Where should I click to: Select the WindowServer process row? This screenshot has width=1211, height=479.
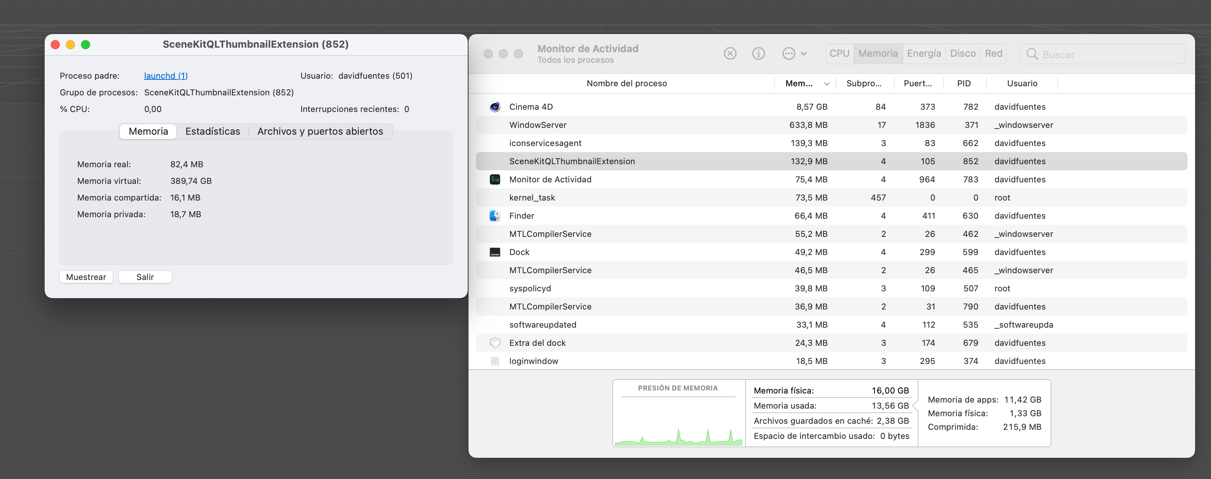(x=831, y=125)
